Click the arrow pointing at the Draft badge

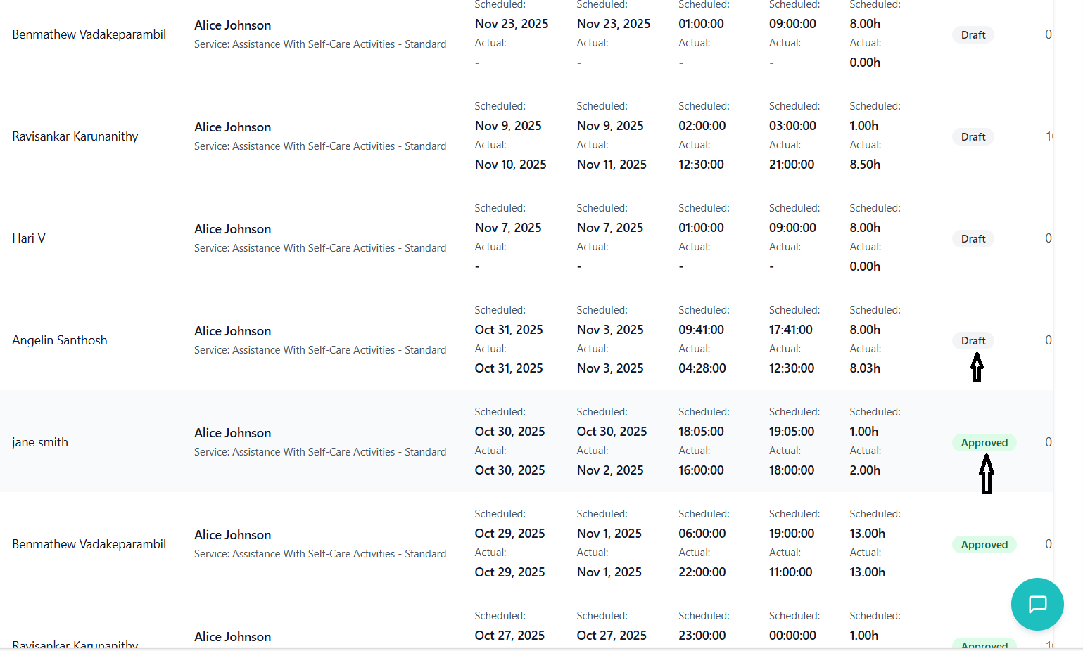(x=977, y=368)
